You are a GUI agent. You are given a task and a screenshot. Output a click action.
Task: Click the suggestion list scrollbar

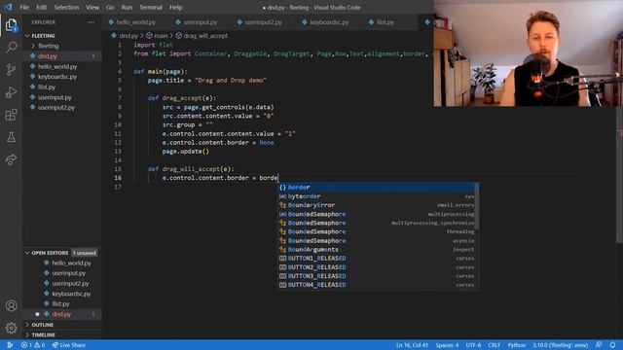coord(476,206)
